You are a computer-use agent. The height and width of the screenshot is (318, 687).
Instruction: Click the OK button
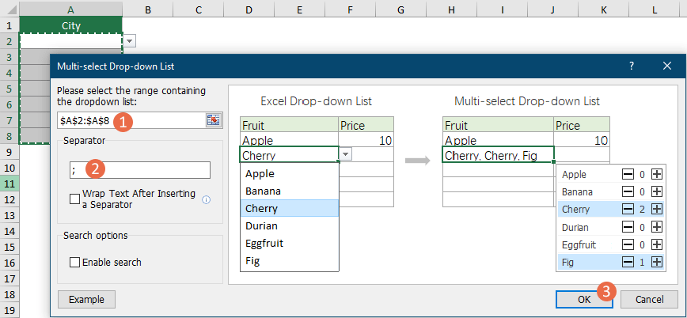[584, 300]
